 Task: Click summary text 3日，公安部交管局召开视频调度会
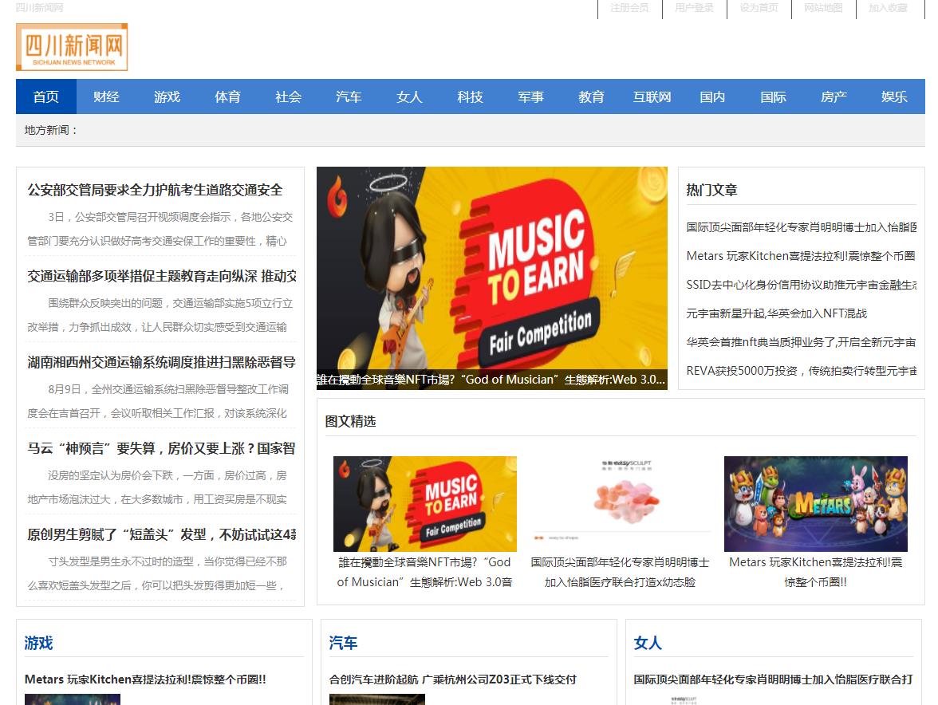click(x=160, y=229)
